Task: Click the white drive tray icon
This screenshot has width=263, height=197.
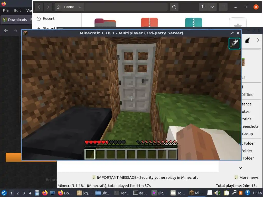Action: pos(210,193)
